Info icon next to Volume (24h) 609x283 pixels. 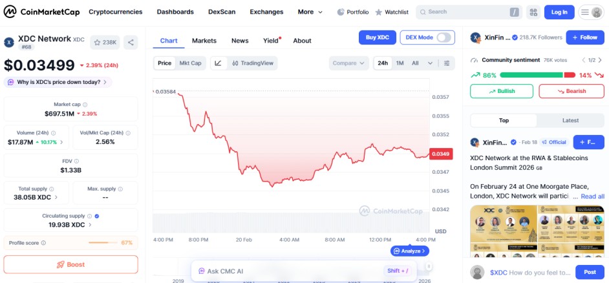(54, 132)
